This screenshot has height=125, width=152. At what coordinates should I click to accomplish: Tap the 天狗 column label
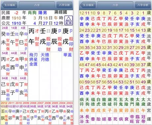click(87, 102)
